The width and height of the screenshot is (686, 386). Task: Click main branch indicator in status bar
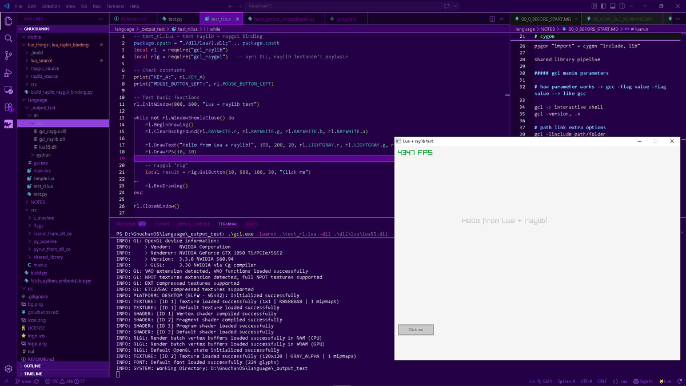(x=23, y=381)
